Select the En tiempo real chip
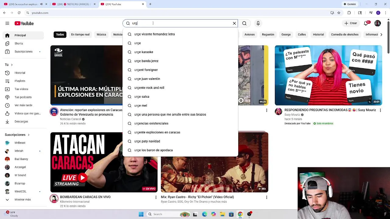Viewport: 390px width, 219px height. (80, 34)
